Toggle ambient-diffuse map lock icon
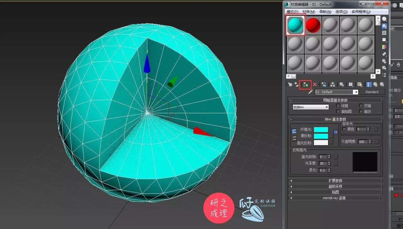 (x=336, y=132)
